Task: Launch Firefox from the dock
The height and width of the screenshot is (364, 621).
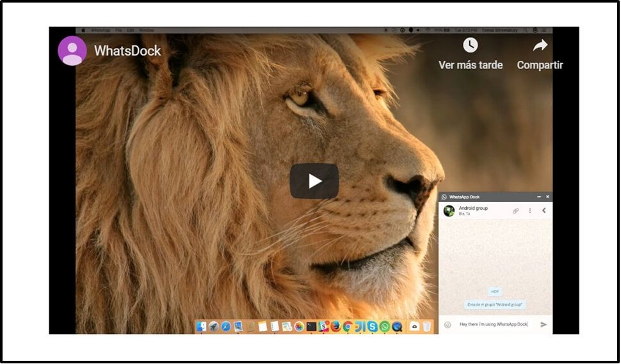Action: [336, 326]
